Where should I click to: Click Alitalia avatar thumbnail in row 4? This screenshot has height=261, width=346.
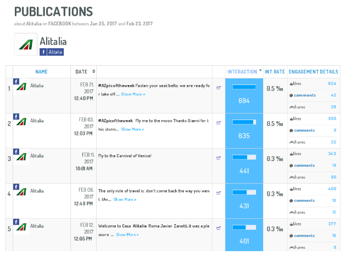click(21, 192)
